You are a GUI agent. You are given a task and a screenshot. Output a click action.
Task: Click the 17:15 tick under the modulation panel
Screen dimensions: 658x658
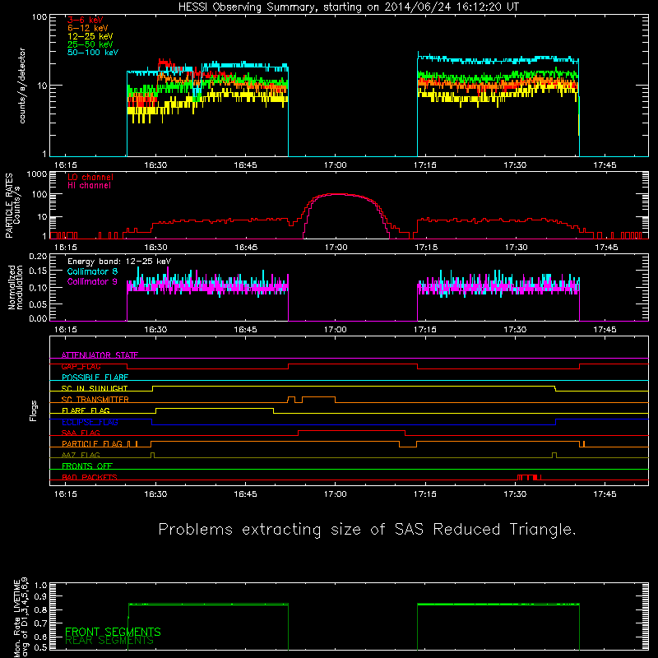(425, 330)
